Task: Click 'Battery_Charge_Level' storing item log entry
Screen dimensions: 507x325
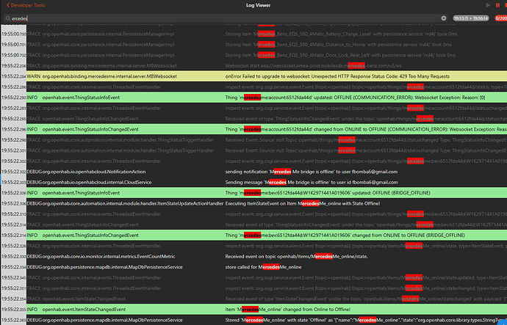Action: click(341, 34)
